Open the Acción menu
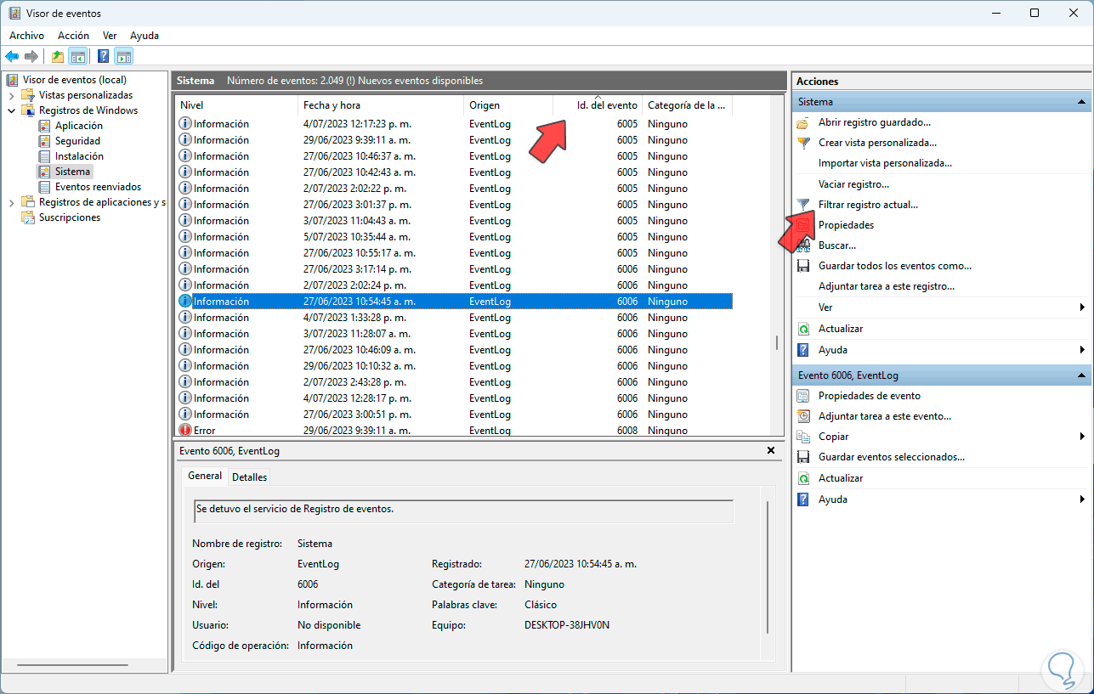Viewport: 1094px width, 694px height. (x=73, y=36)
